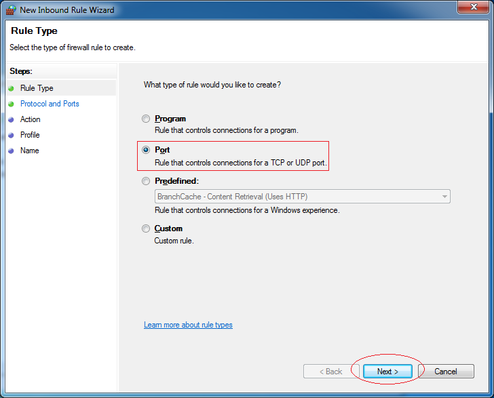Go to Protocol and Ports step
Viewport: 494px width, 398px height.
(x=50, y=104)
